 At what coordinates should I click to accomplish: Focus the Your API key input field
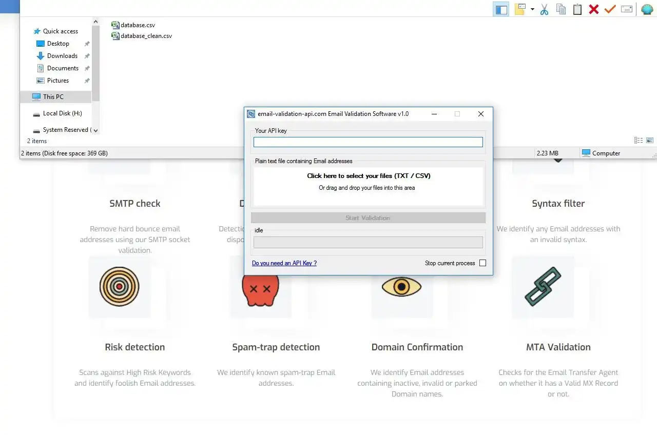(368, 142)
